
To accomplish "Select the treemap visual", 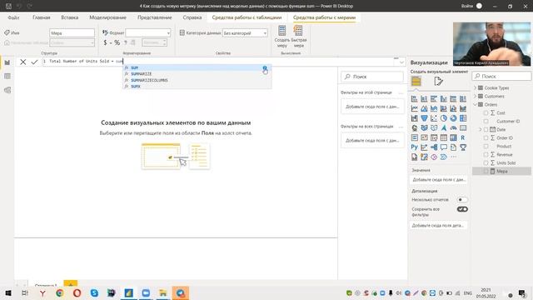I will (x=463, y=118).
